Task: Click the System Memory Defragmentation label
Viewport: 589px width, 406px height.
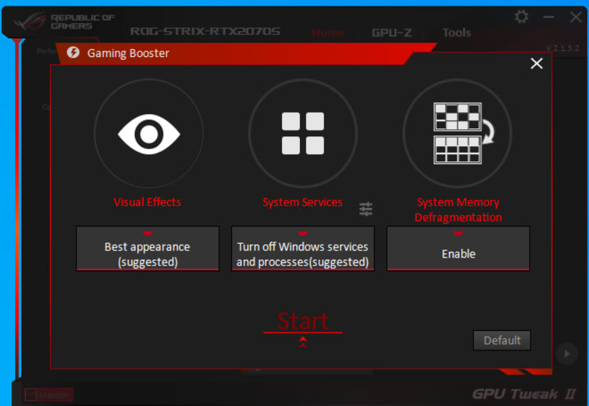Action: (x=458, y=210)
